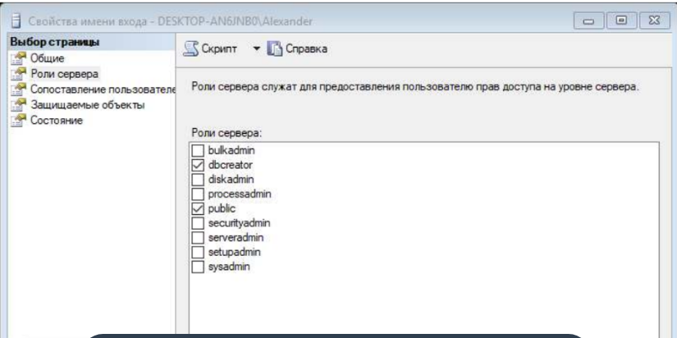Enable the securityadmin checkbox

198,224
